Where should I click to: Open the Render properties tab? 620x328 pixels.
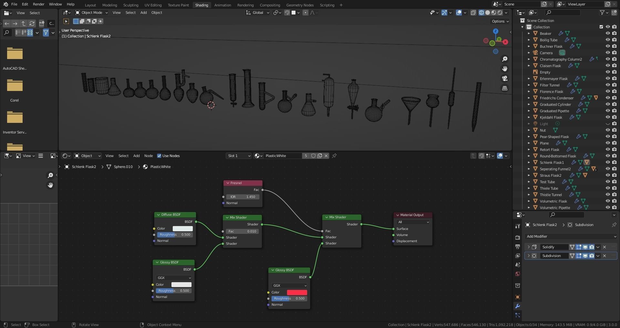click(517, 238)
